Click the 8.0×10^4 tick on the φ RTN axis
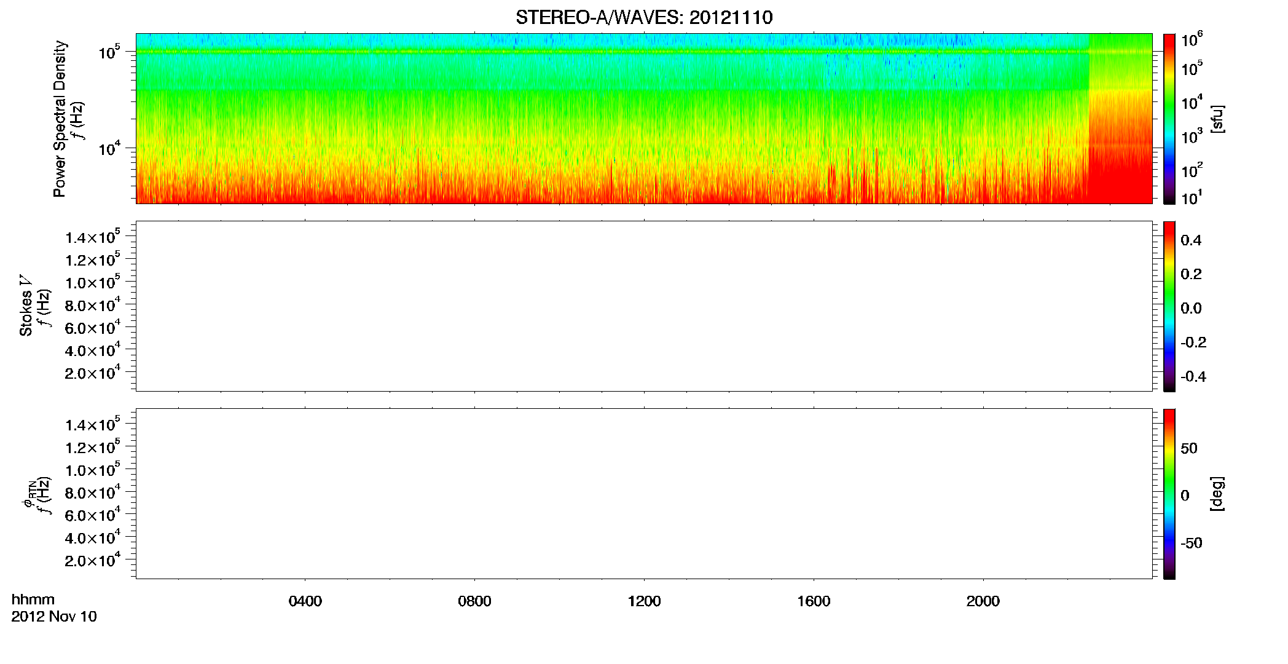The height and width of the screenshot is (664, 1288). point(93,492)
